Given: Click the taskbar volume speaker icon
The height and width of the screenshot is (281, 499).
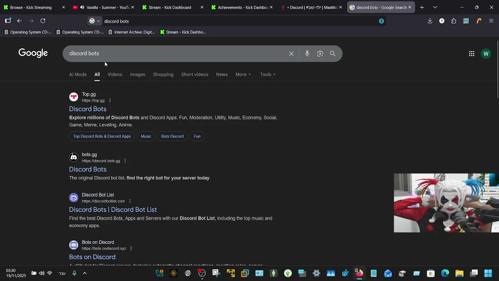Looking at the screenshot, I should pos(42,273).
